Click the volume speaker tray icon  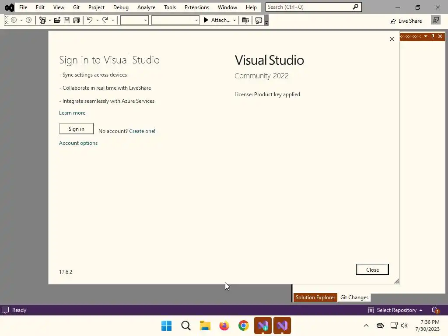404,325
